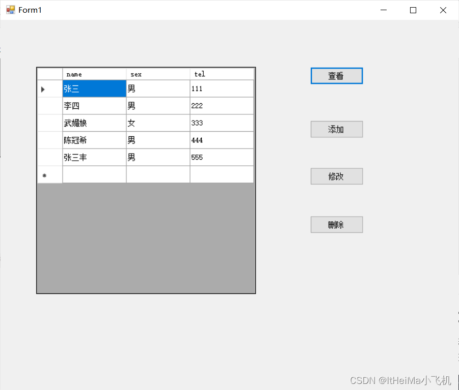This screenshot has height=390, width=459.
Task: Select the row header of 陈冠希 row
Action: coord(50,140)
